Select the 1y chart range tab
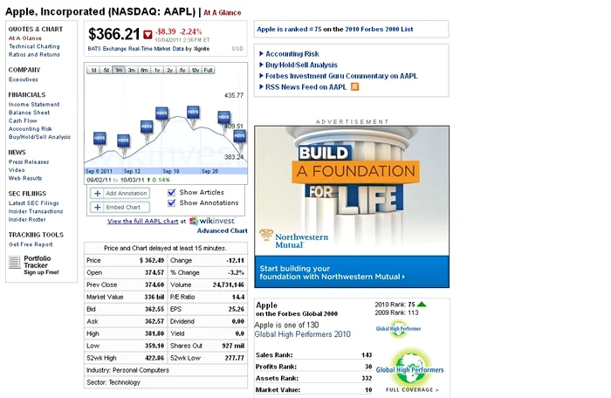611x398 pixels. coord(157,70)
